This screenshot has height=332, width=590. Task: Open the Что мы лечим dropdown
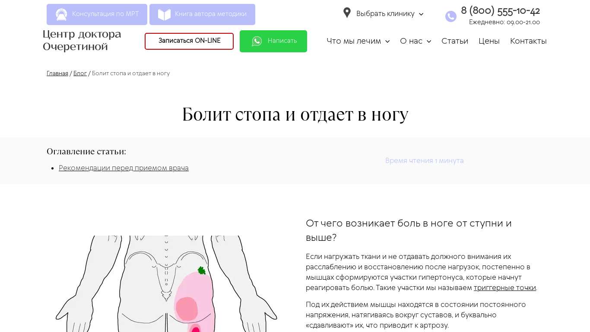coord(358,41)
